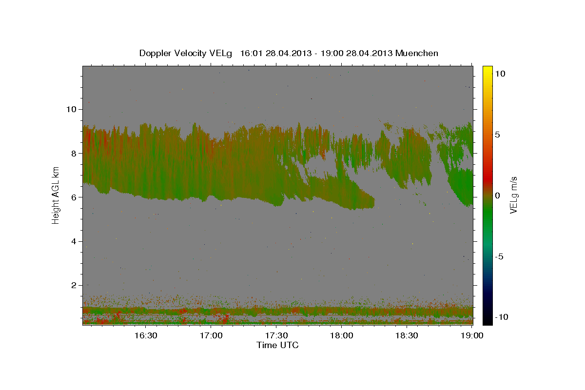This screenshot has width=585, height=390.
Task: Click the height label '8'
Action: tap(74, 153)
